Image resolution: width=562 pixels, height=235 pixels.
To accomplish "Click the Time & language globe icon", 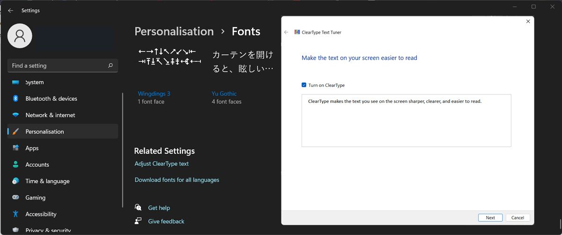I will (15, 181).
